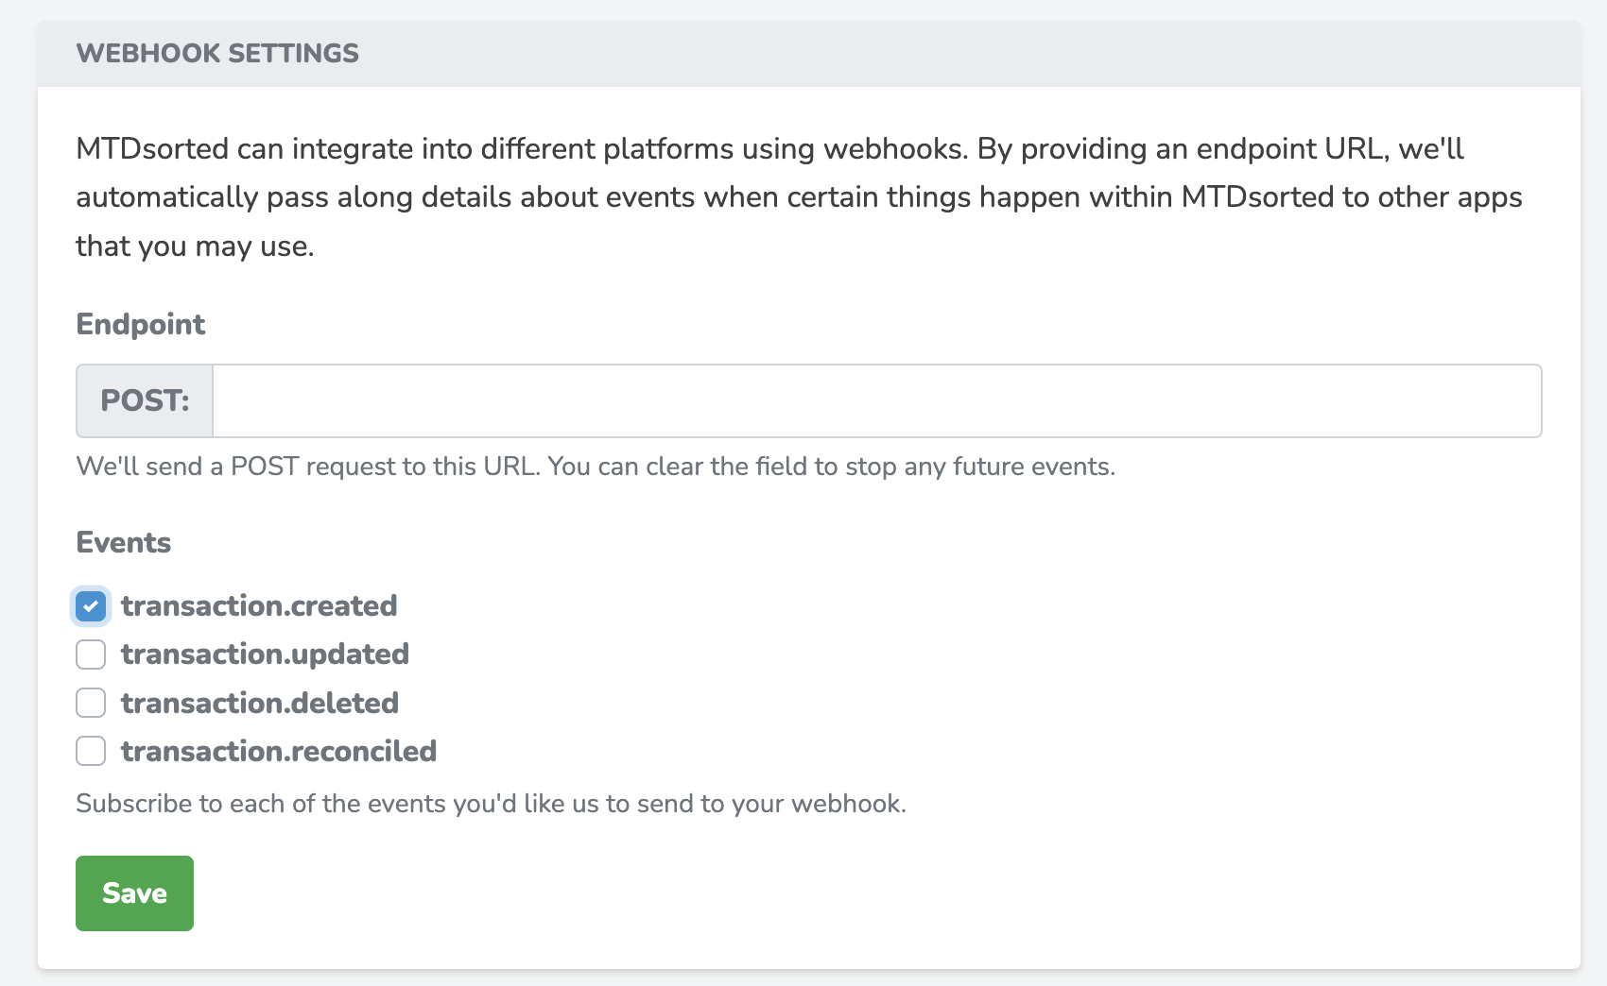1607x986 pixels.
Task: Focus the endpoint URL input field
Action: click(x=877, y=400)
